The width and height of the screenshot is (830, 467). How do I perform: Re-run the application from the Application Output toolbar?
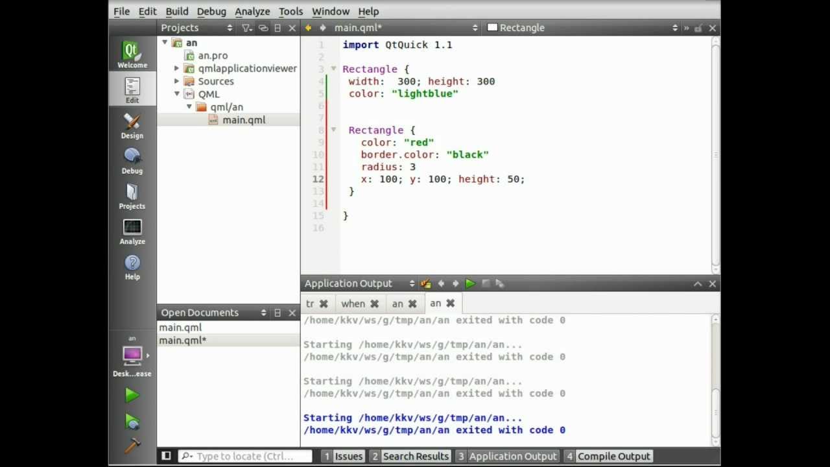470,283
